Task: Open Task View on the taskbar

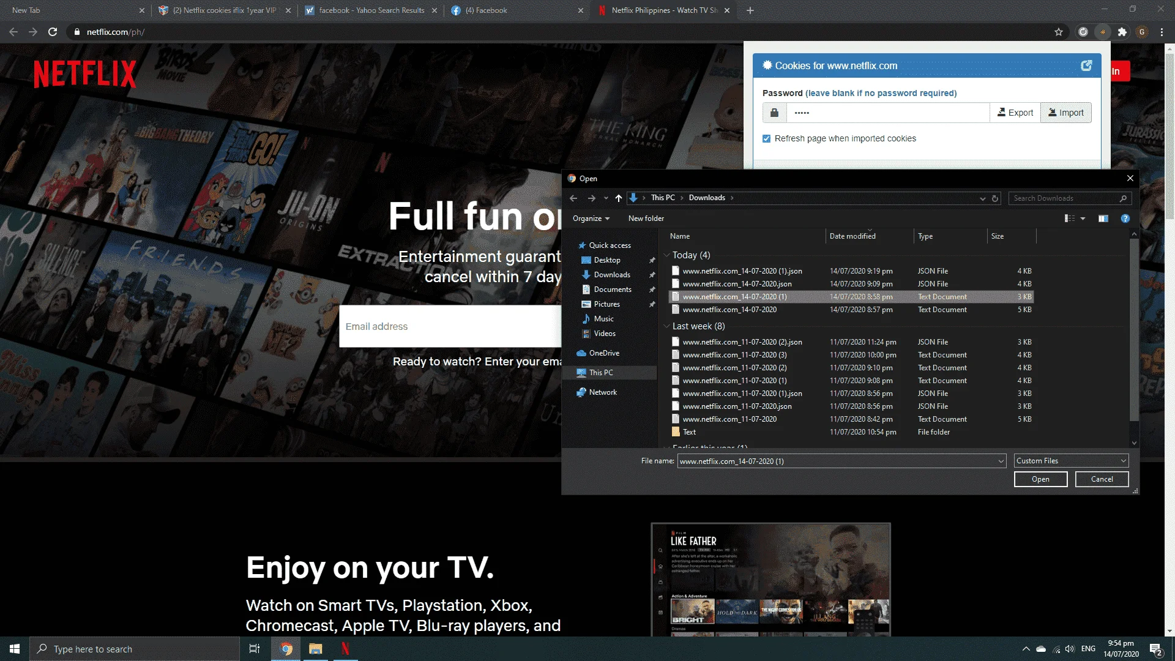Action: coord(255,649)
